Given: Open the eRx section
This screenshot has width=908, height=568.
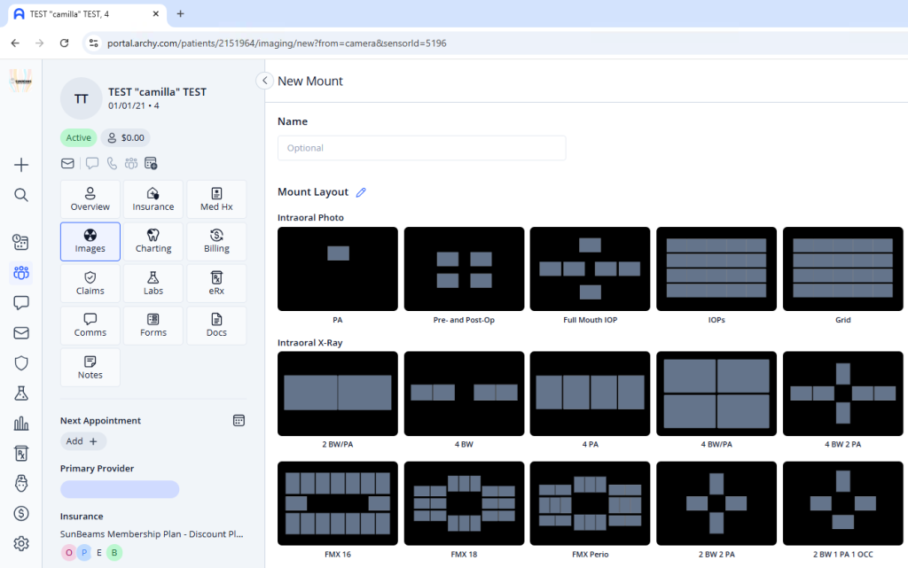Looking at the screenshot, I should 216,284.
